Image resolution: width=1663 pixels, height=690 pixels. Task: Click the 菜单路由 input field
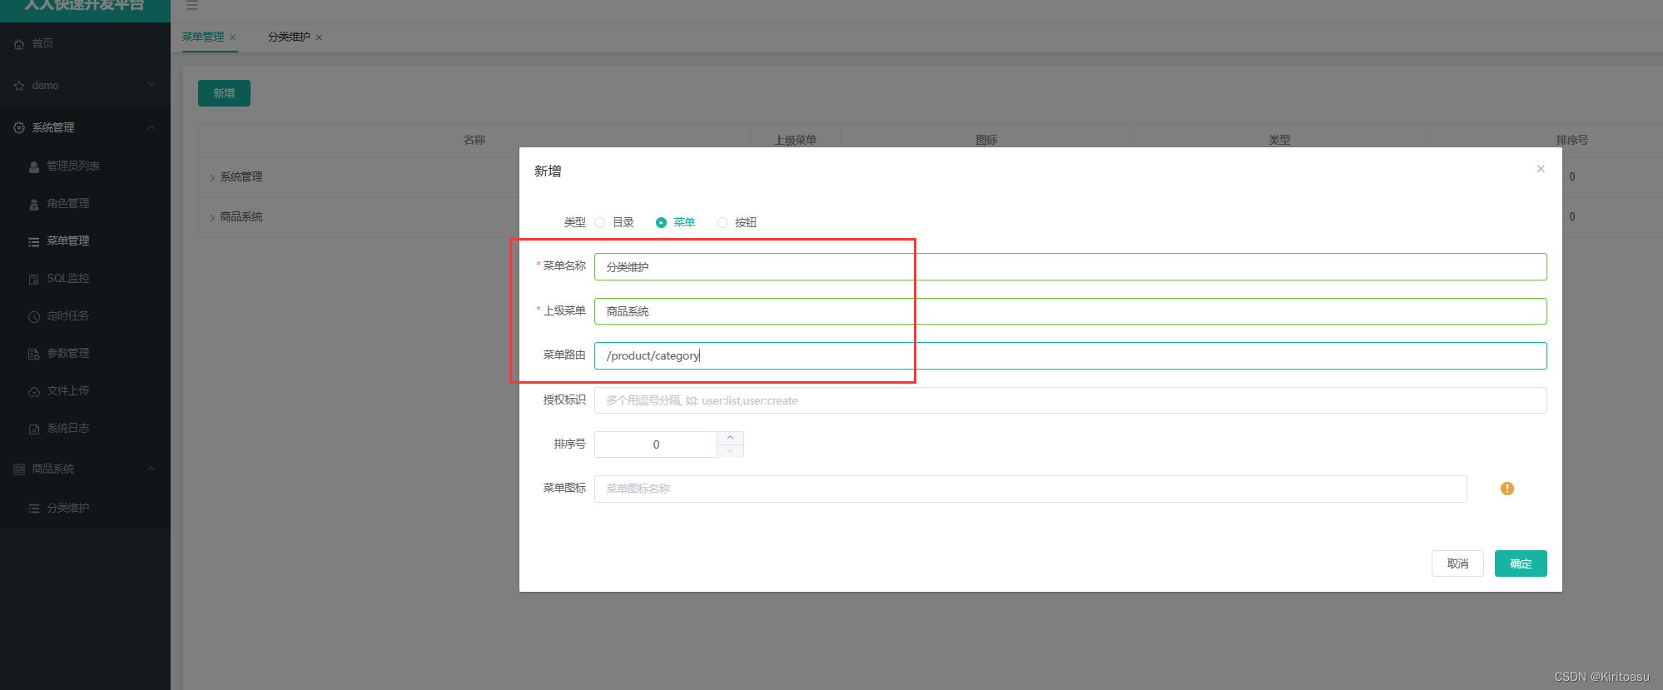coord(1070,355)
